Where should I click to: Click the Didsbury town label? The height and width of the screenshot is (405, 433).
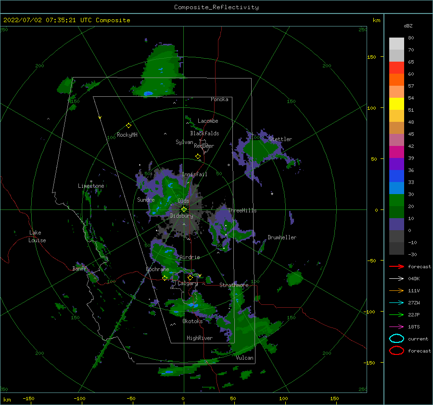coord(181,216)
